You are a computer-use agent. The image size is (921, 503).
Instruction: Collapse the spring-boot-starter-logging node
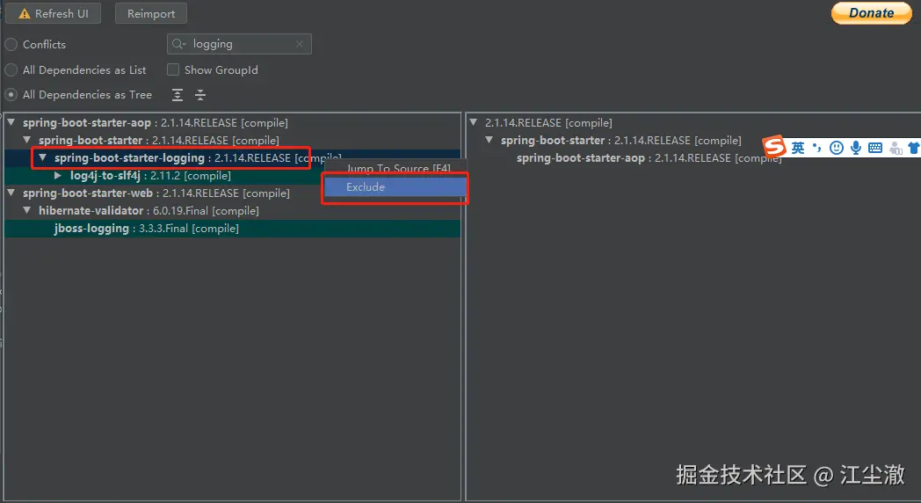tap(43, 157)
